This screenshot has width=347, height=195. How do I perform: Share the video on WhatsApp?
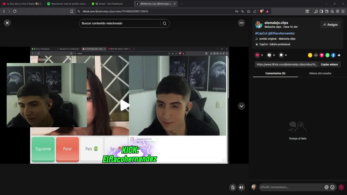327,55
